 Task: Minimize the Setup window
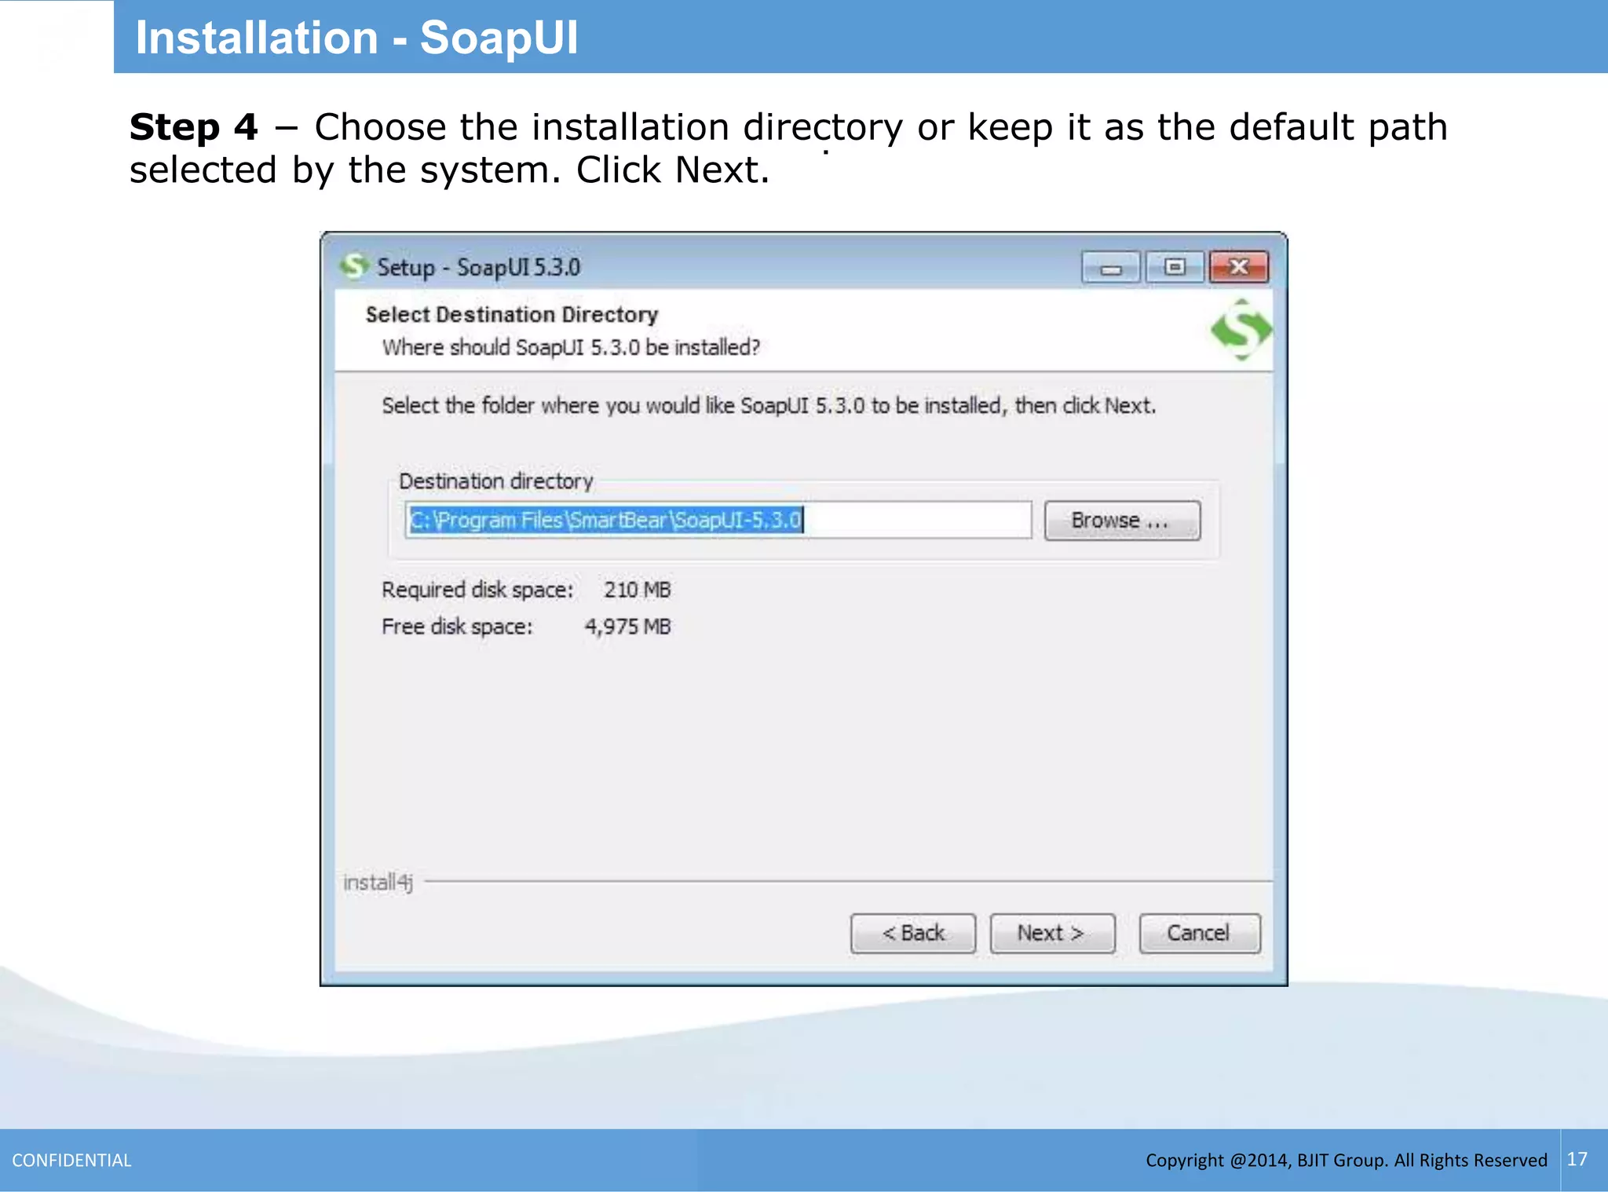pyautogui.click(x=1110, y=268)
